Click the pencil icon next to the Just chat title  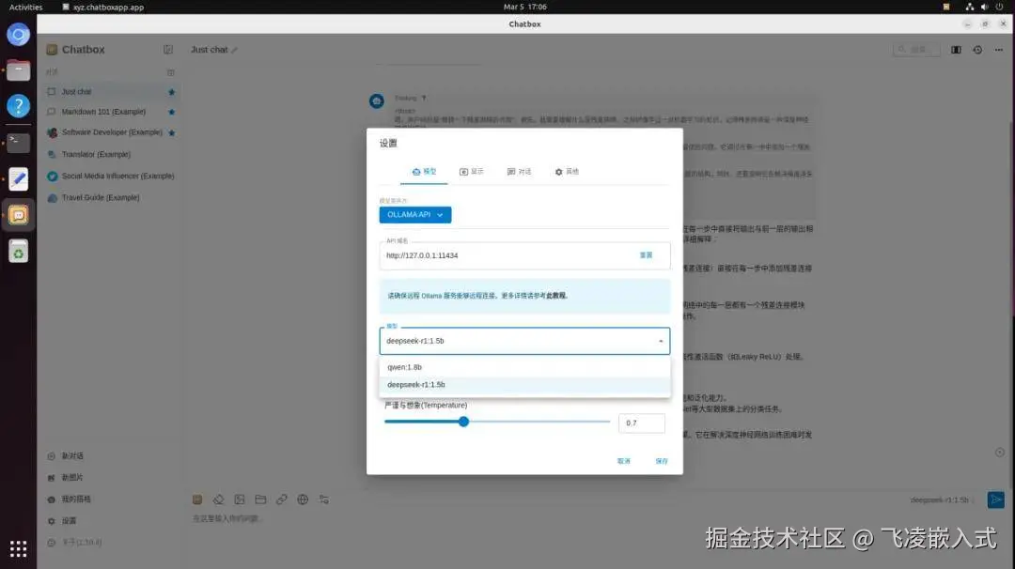tap(234, 50)
